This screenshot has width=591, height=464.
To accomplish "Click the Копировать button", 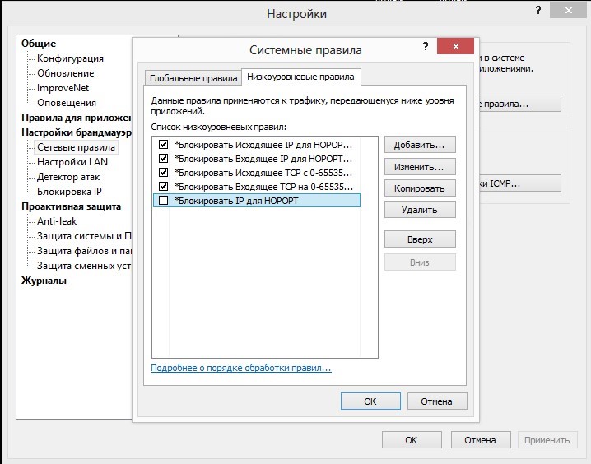I will (x=420, y=188).
